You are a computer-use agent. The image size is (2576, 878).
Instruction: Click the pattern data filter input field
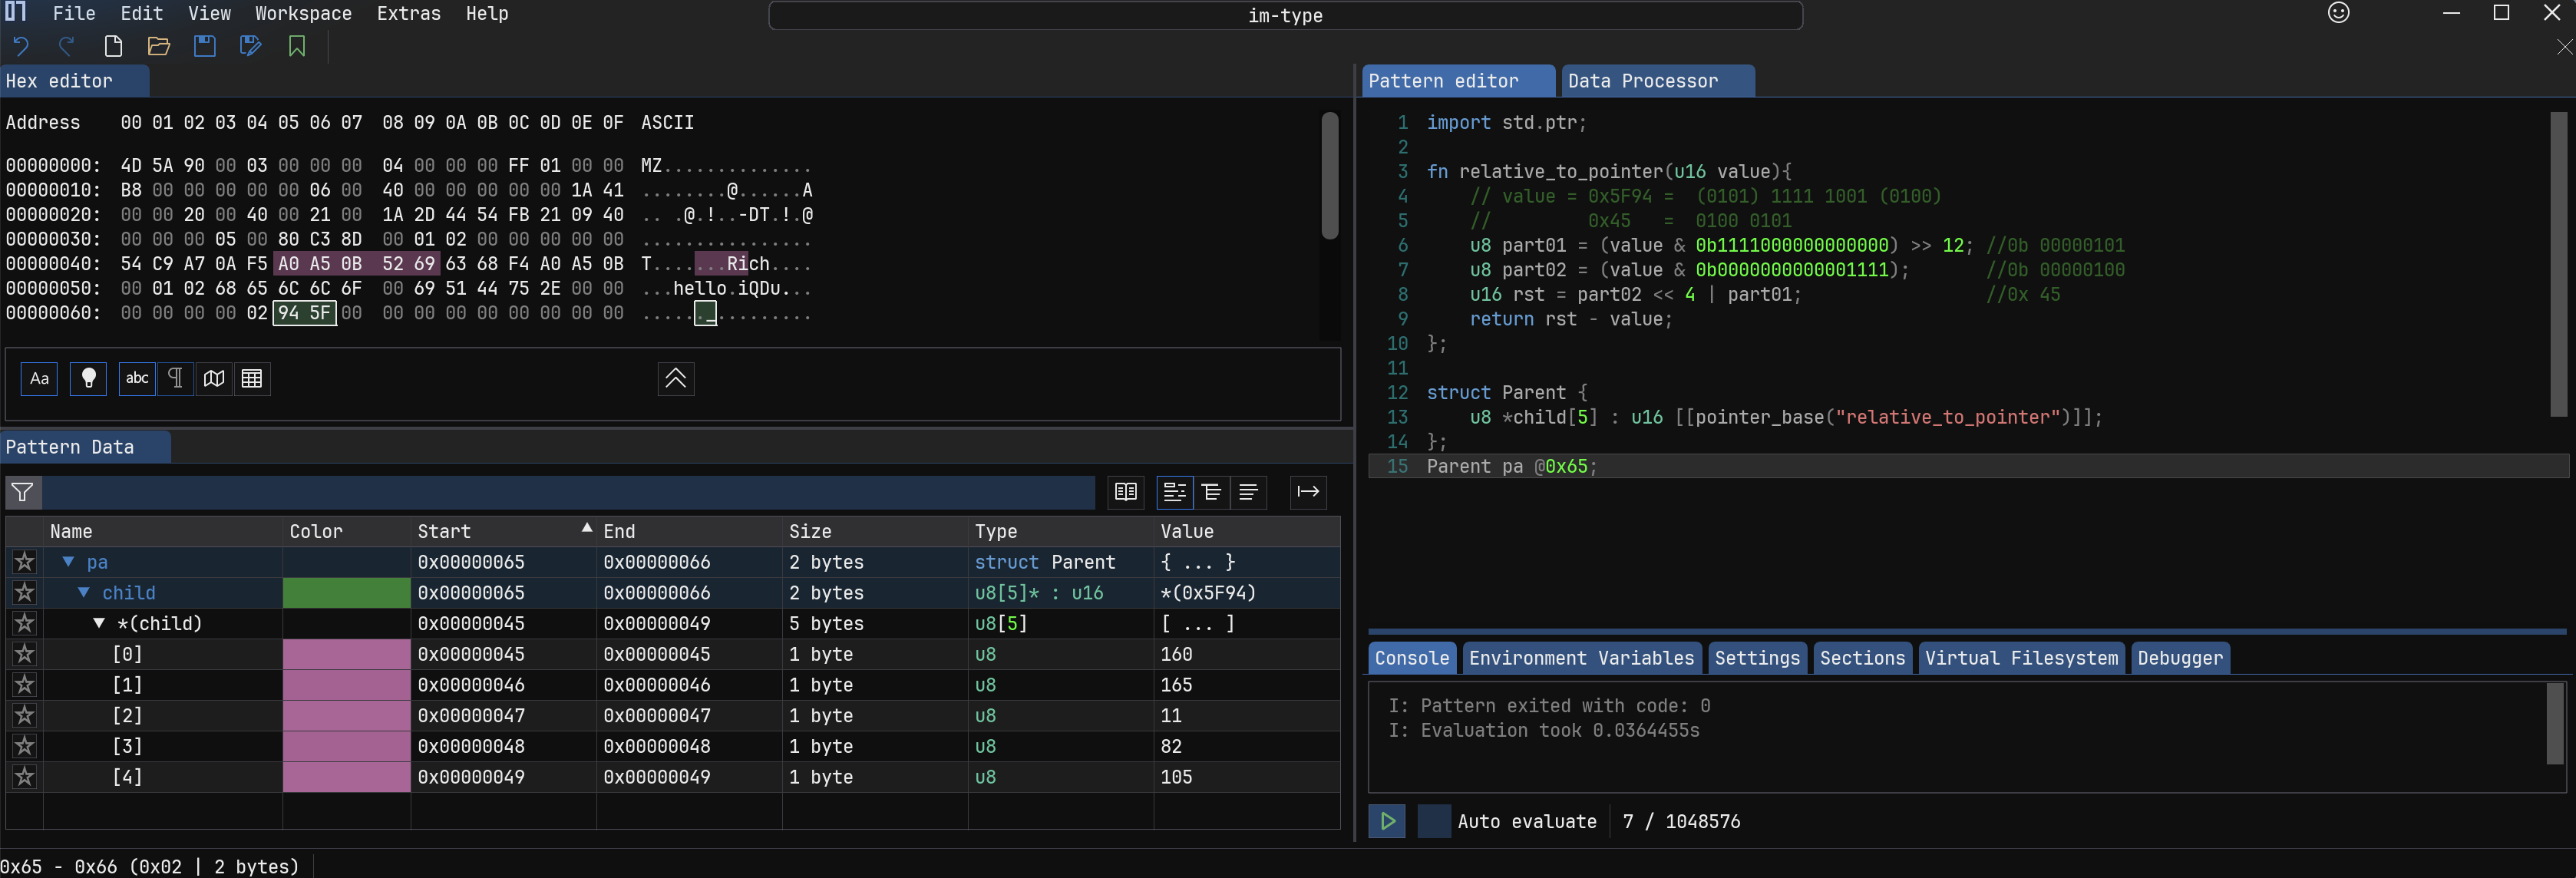point(568,492)
